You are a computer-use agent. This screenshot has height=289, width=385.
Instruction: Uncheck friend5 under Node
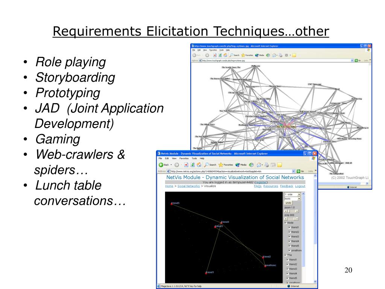[290, 246]
